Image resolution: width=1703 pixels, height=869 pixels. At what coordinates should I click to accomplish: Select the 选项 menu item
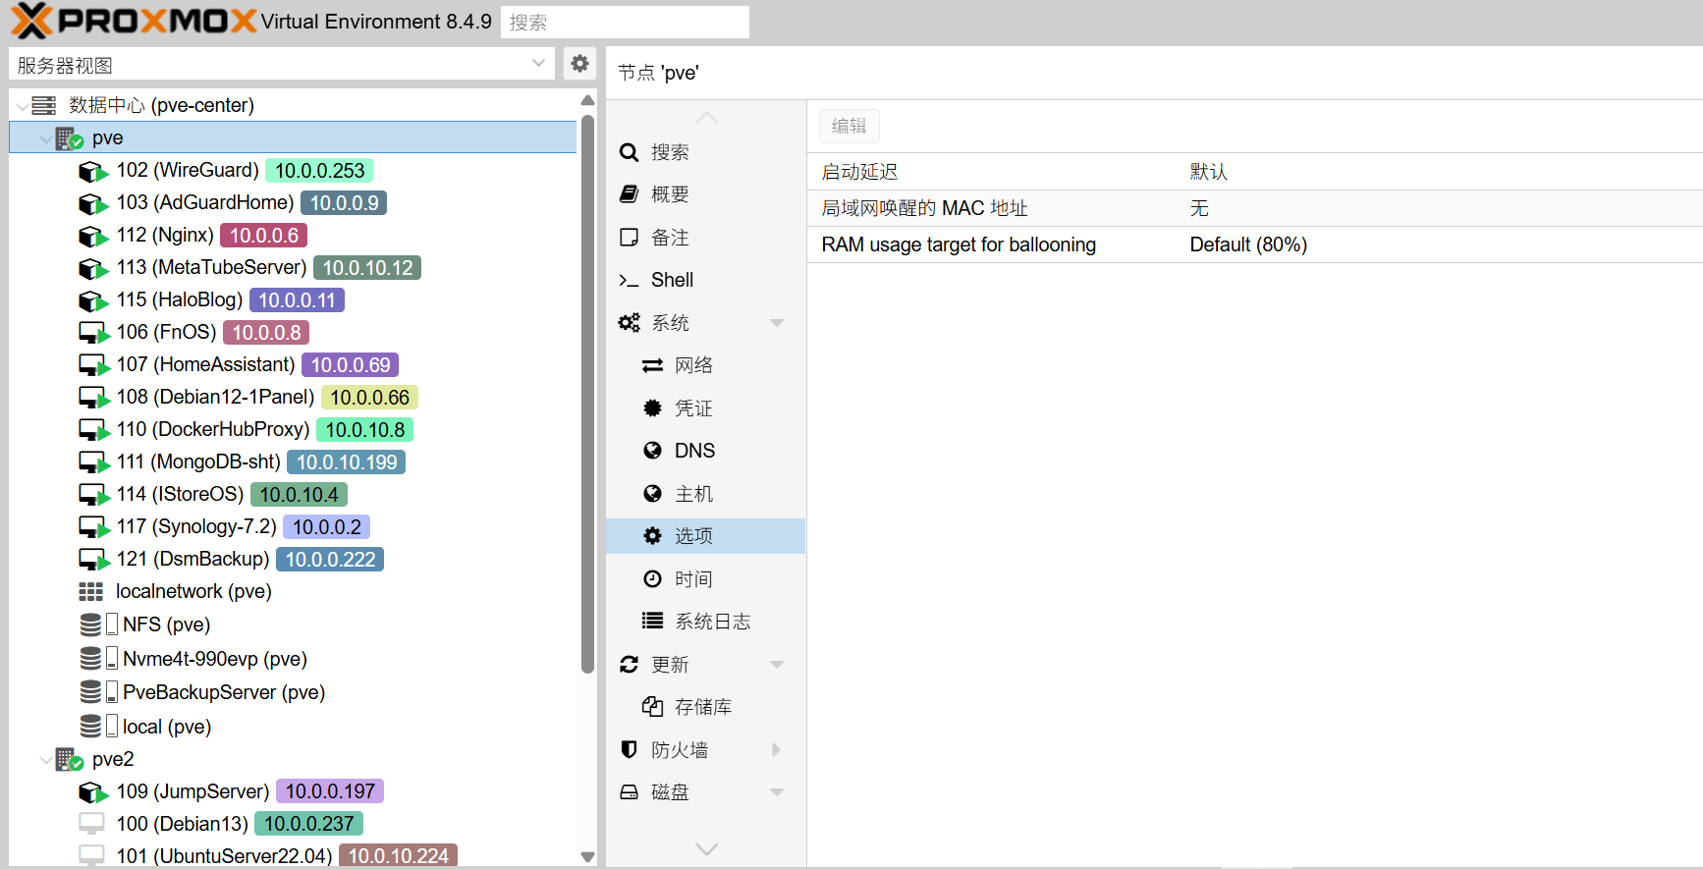pyautogui.click(x=706, y=536)
